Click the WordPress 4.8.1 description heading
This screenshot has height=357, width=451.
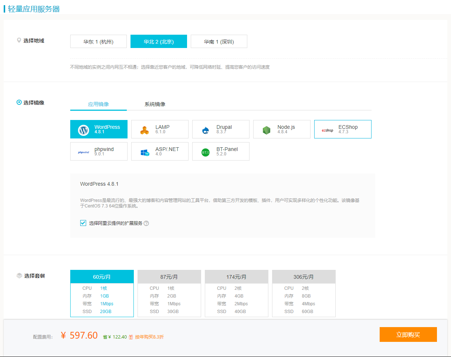click(x=99, y=184)
